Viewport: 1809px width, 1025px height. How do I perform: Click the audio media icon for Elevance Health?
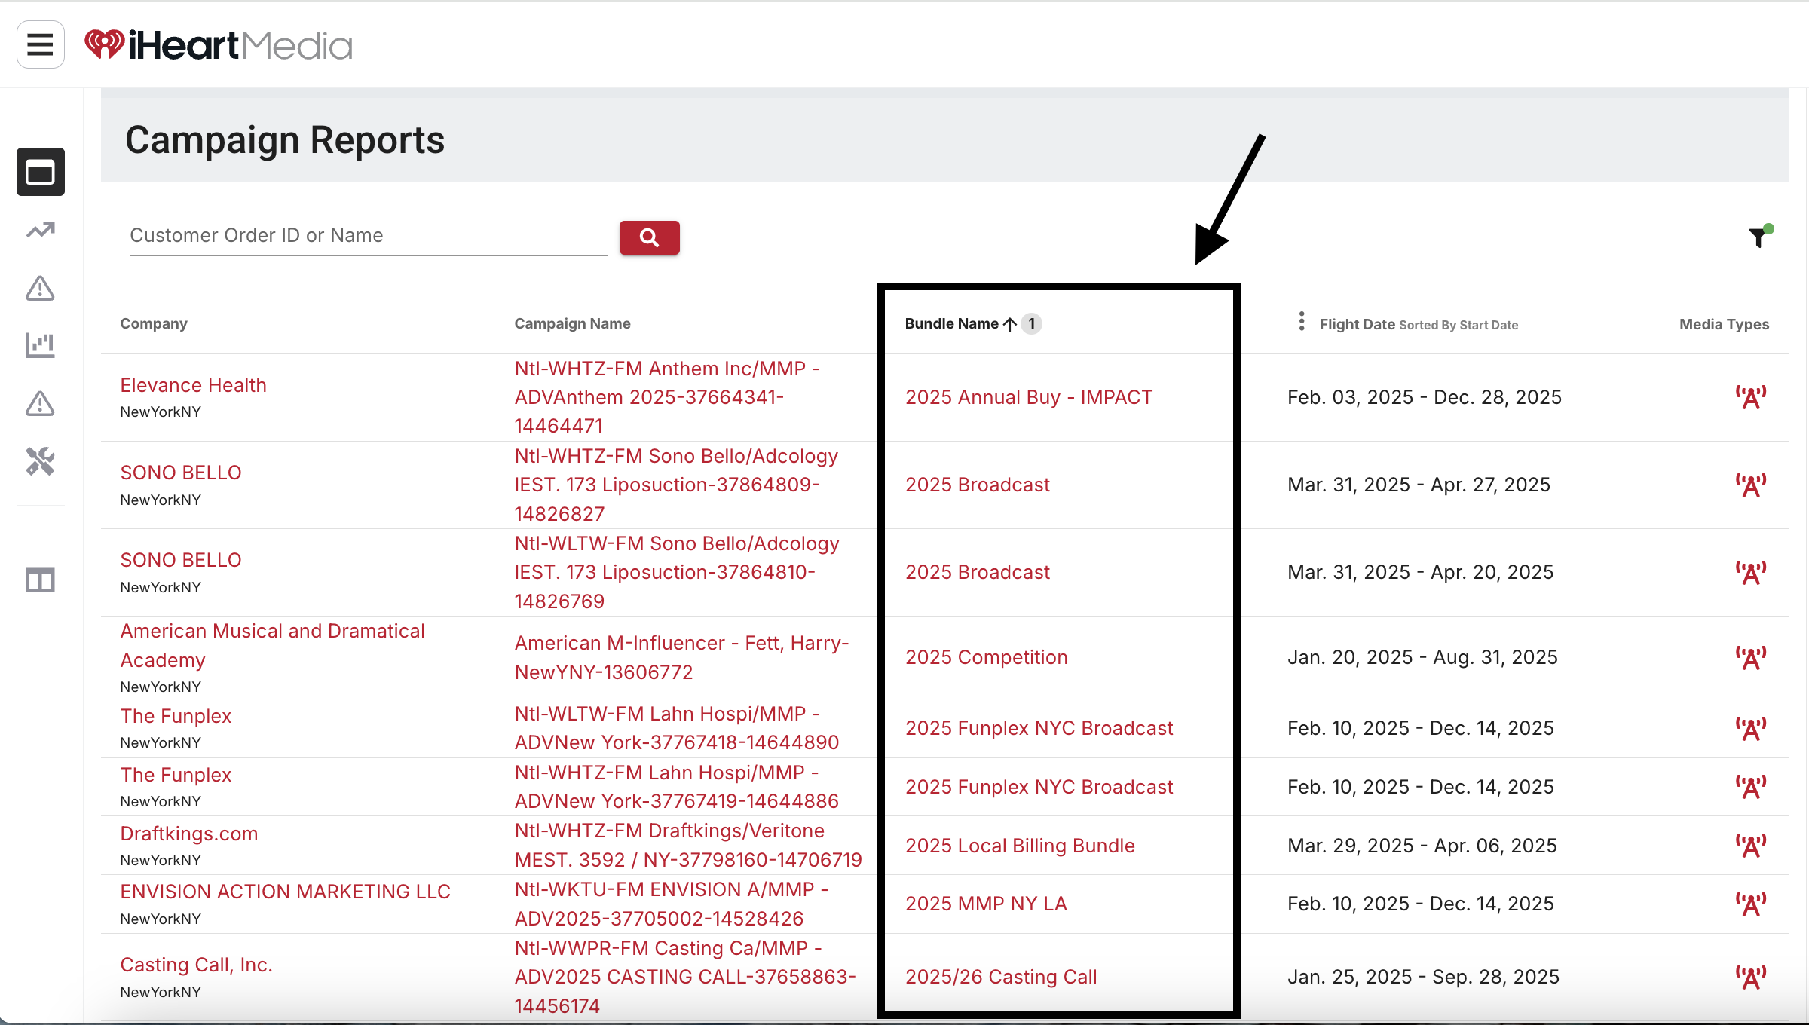click(x=1751, y=397)
